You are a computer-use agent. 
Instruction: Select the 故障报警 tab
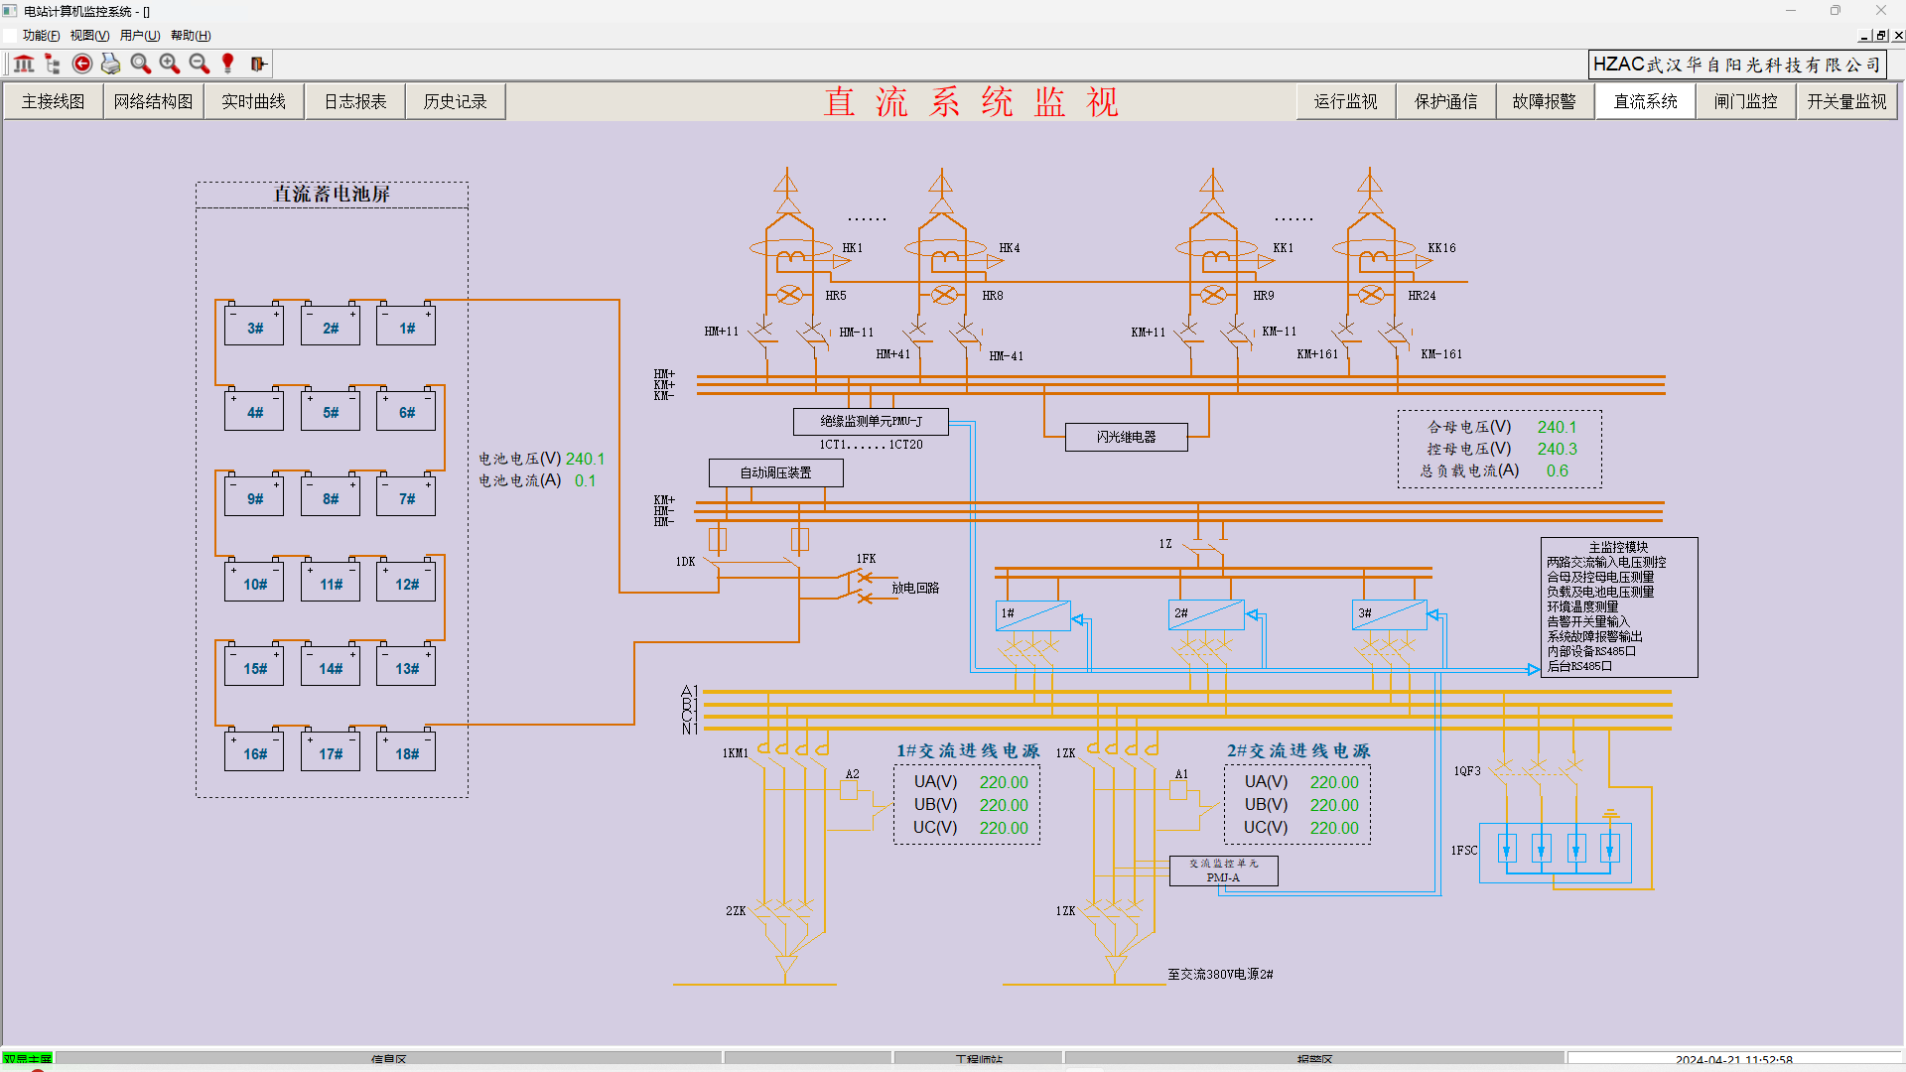pyautogui.click(x=1545, y=101)
